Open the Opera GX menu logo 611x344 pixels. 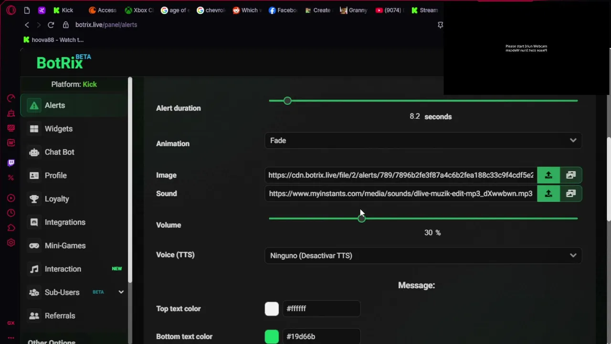11,10
